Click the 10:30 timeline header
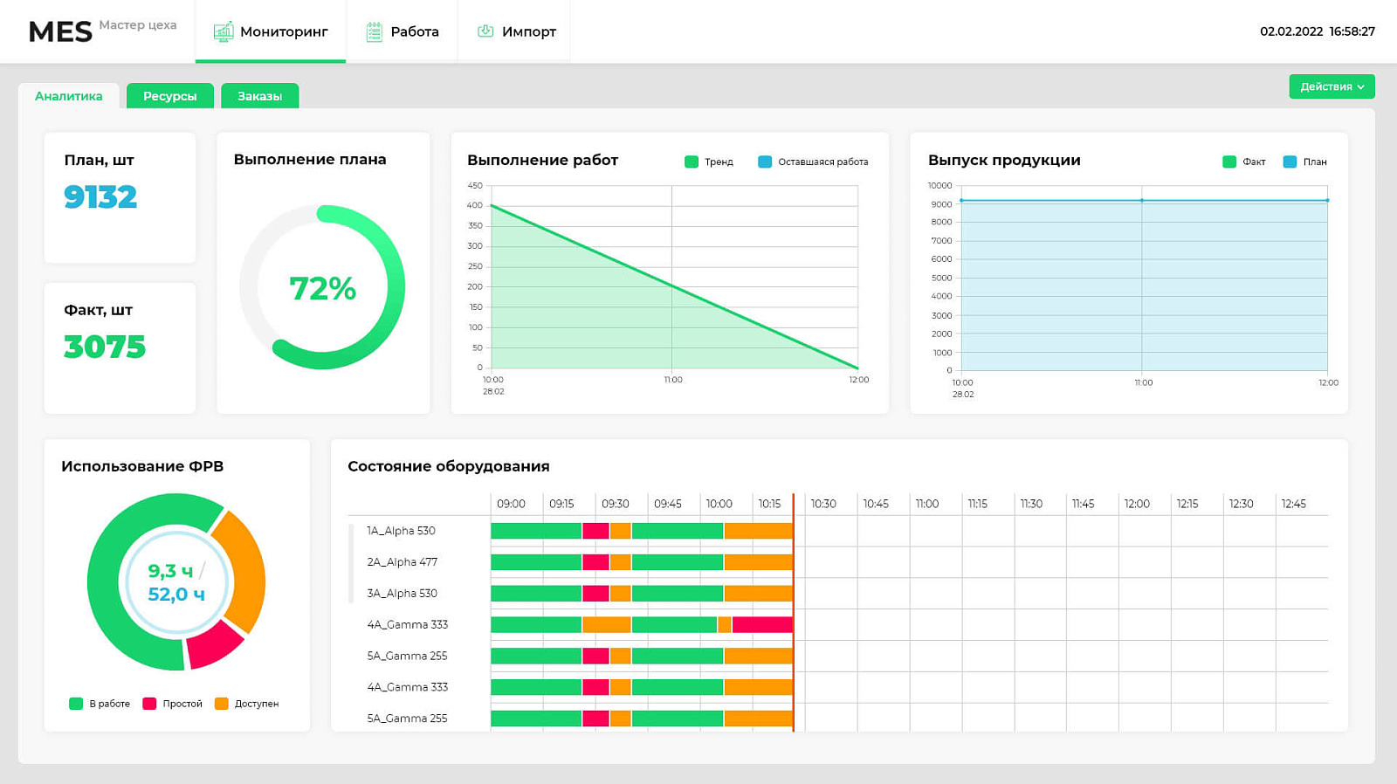The height and width of the screenshot is (784, 1397). point(823,504)
